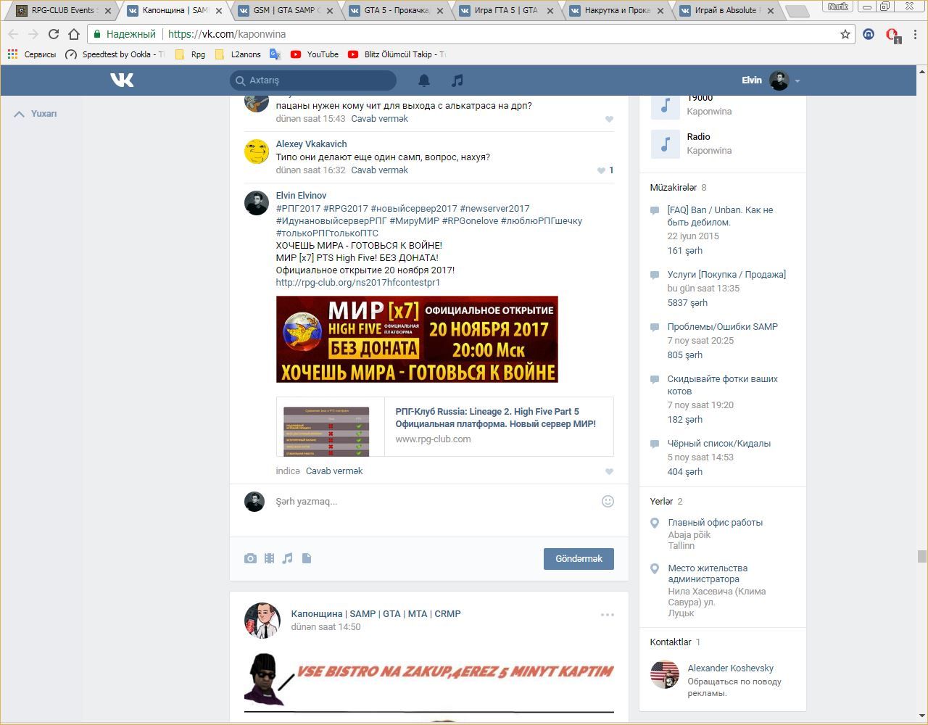The width and height of the screenshot is (928, 725).
Task: Reply to Elvin Elvinov's comment
Action: coord(334,471)
